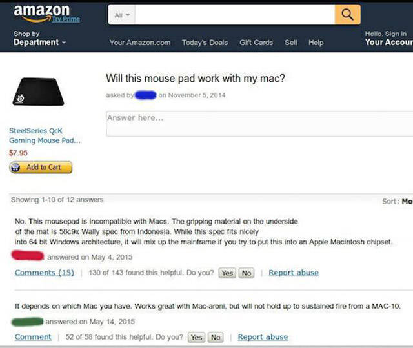
Task: Go to Today's Deals
Action: click(205, 43)
